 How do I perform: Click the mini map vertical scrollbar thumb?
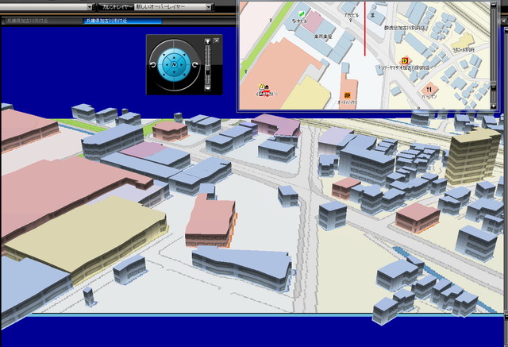(x=494, y=86)
